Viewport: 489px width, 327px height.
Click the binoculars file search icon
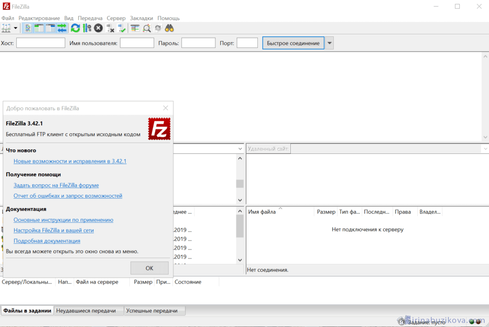[x=170, y=28]
